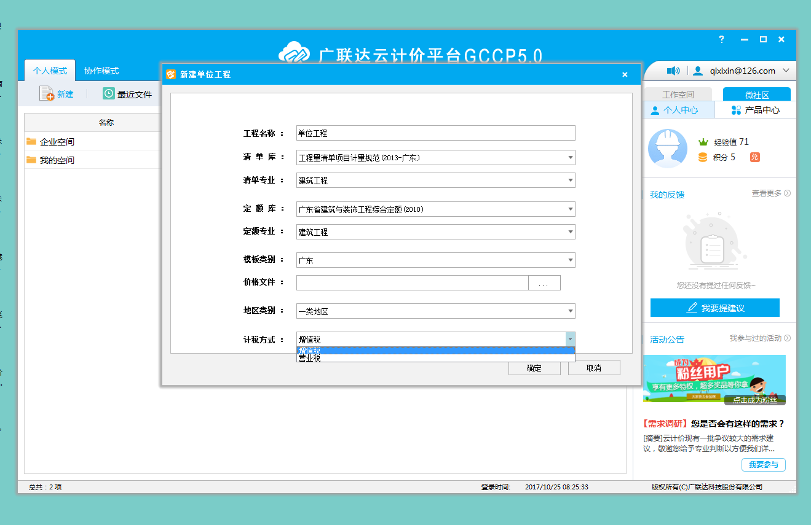Click 点击成为粉丝 on the banner
811x525 pixels.
[754, 400]
